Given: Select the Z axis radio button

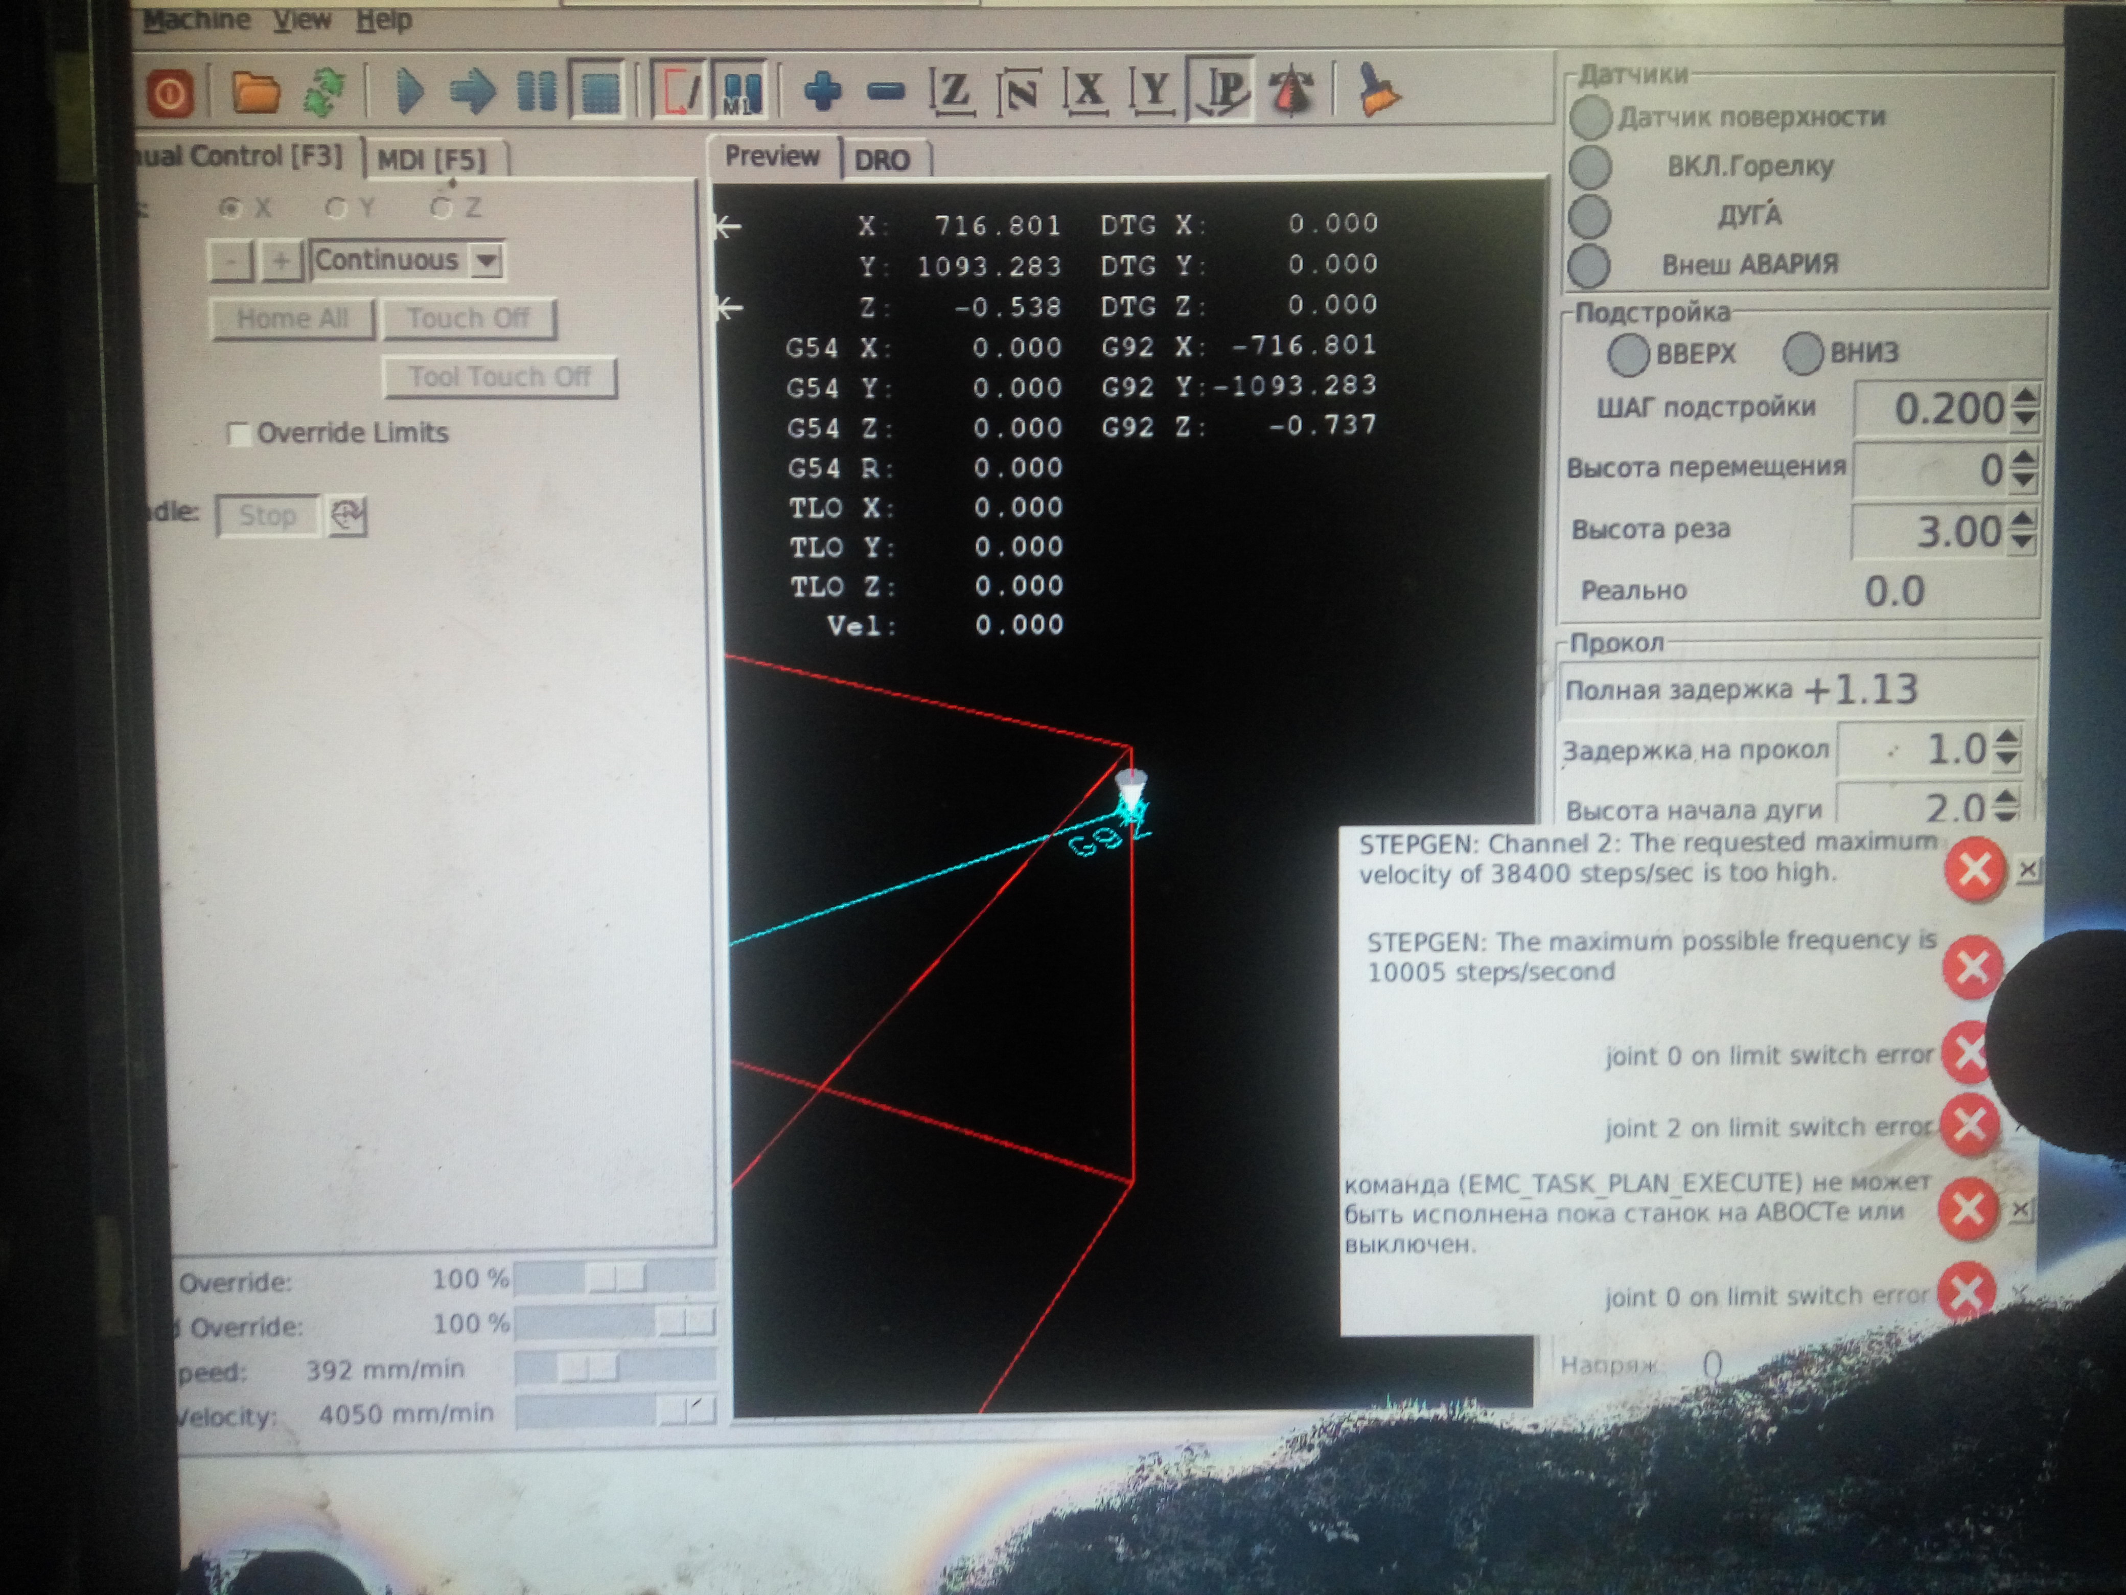Looking at the screenshot, I should [441, 208].
